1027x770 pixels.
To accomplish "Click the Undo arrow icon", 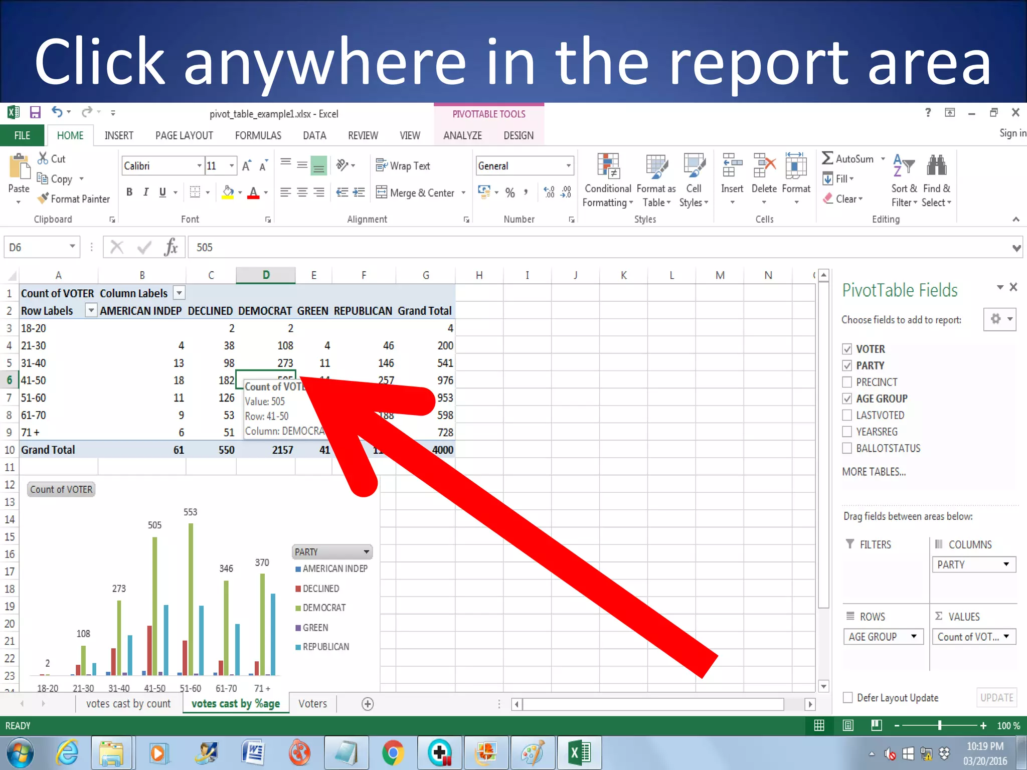I will [57, 112].
